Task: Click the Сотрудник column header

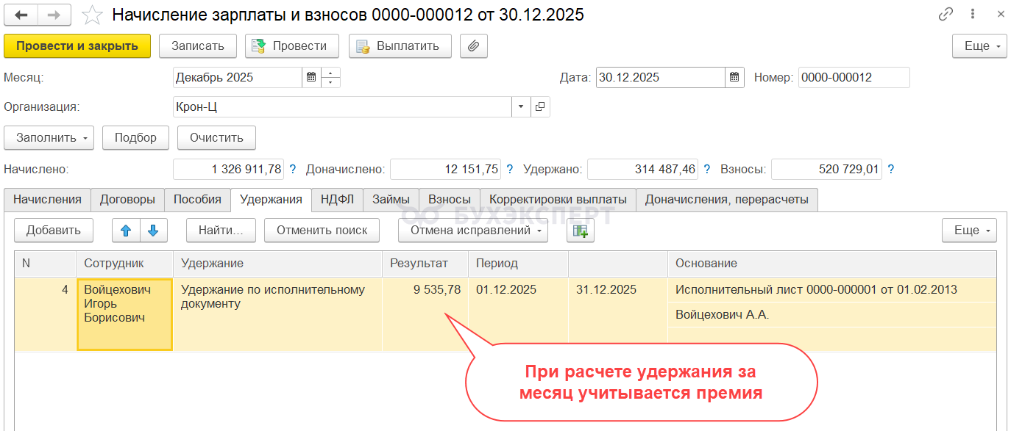Action: click(x=124, y=263)
